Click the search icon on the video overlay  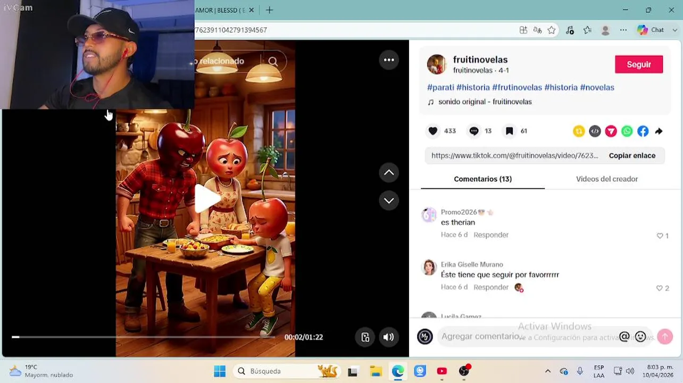coord(273,61)
